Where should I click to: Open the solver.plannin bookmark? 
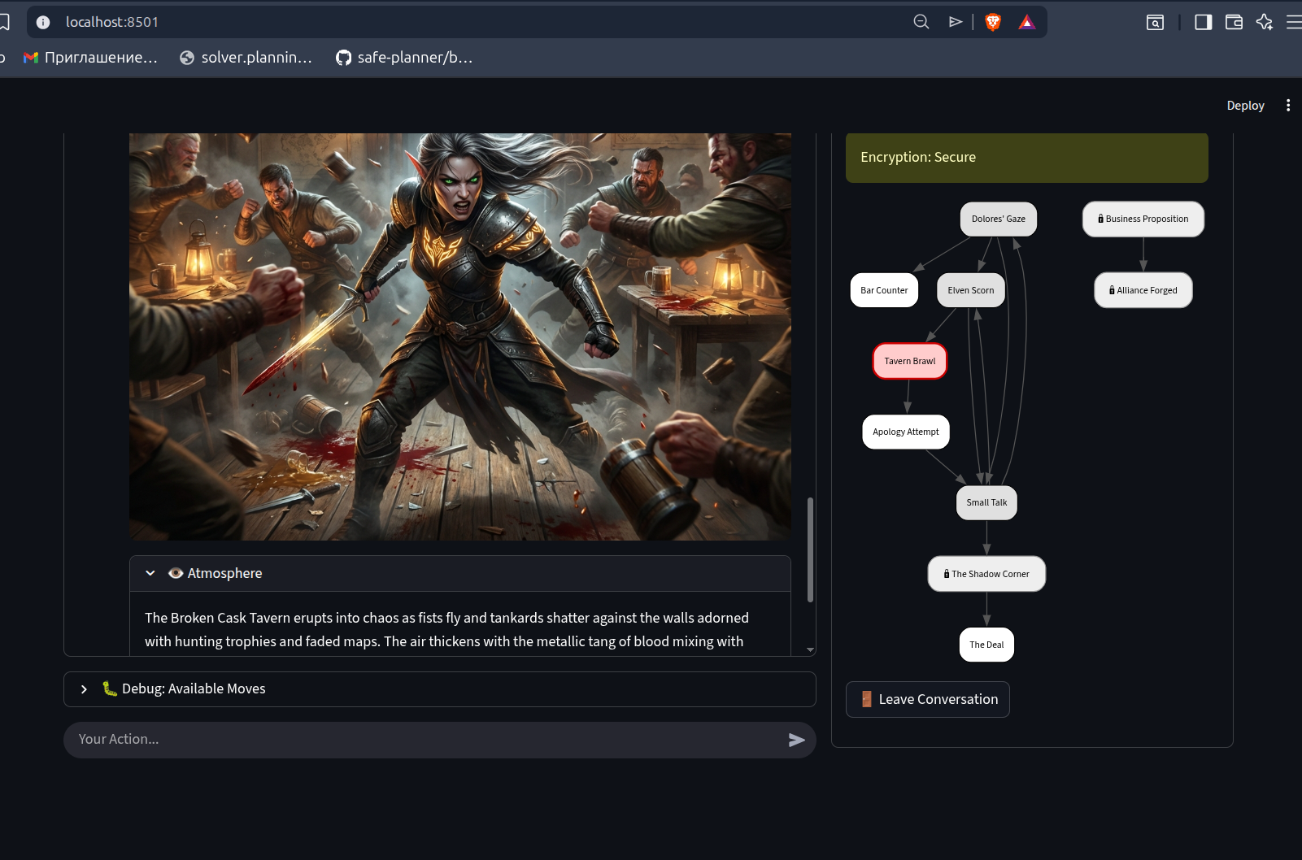click(246, 58)
